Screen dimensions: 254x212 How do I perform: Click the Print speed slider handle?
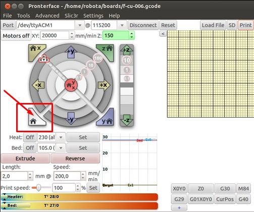(x=38, y=188)
